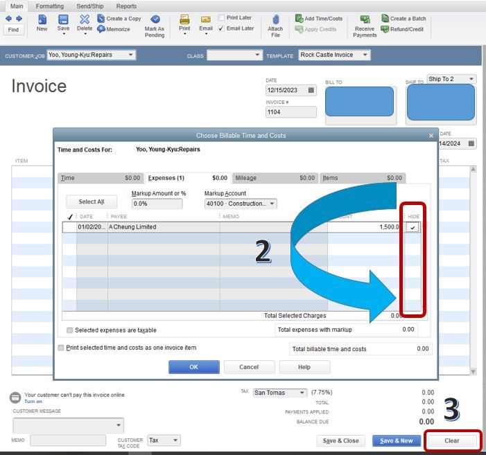Image resolution: width=486 pixels, height=455 pixels.
Task: Open the Ship To 2 dropdown
Action: 471,79
